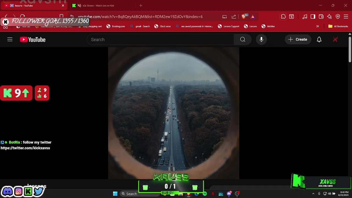The image size is (352, 198).
Task: Open Brave Wallet icon
Action: 321,16
